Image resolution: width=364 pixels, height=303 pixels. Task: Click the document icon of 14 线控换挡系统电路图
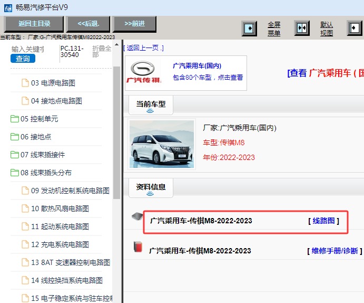pyautogui.click(x=25, y=280)
